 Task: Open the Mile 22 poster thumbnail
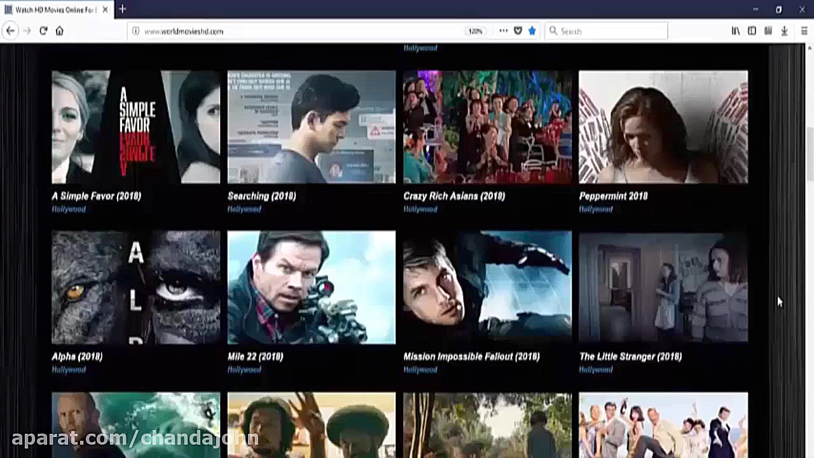312,288
